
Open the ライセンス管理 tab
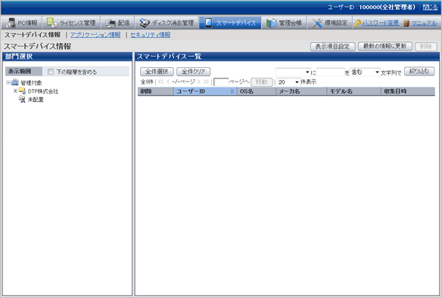tap(71, 23)
